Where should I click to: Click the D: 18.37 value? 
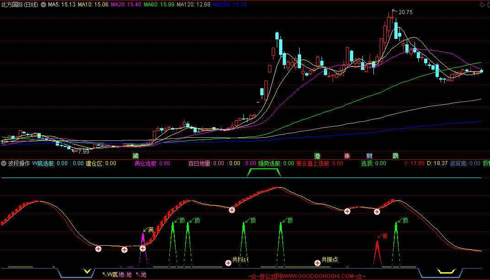pyautogui.click(x=437, y=163)
